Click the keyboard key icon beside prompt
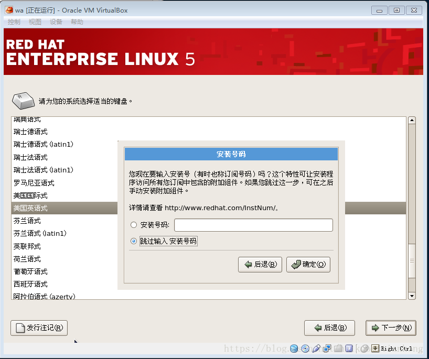Screen dimensions: 429x359 [x=23, y=101]
